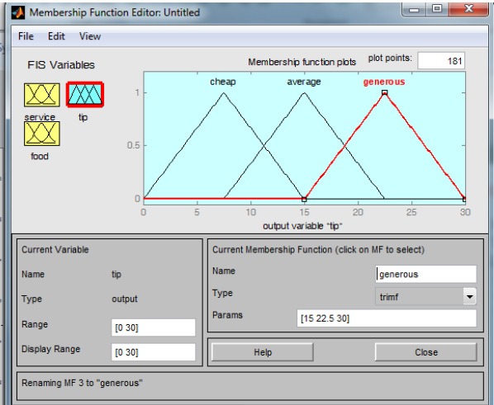
Task: Open the Edit menu
Action: click(56, 36)
